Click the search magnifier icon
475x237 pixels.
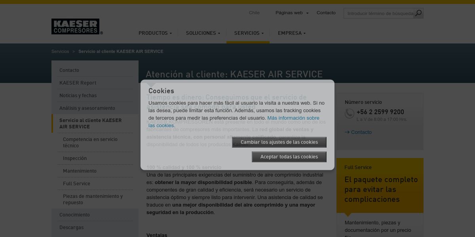[418, 13]
